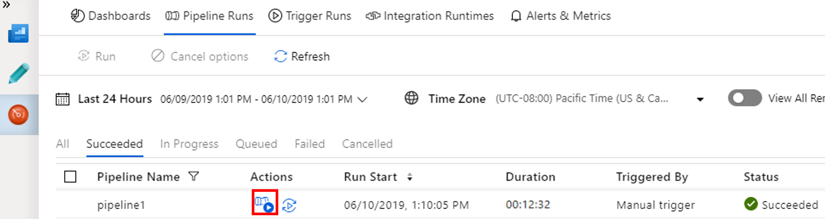Expand the date range dropdown chevron
The width and height of the screenshot is (825, 219).
click(362, 99)
